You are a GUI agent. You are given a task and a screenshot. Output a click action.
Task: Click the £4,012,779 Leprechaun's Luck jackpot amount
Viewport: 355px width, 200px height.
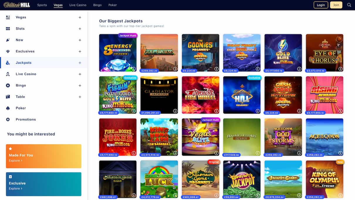click(150, 197)
